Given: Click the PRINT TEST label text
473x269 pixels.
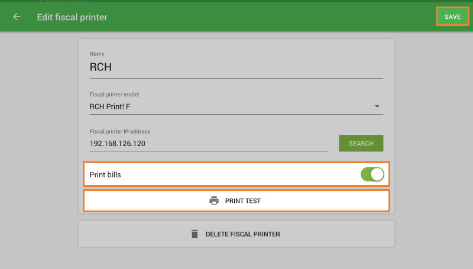Looking at the screenshot, I should click(x=243, y=201).
